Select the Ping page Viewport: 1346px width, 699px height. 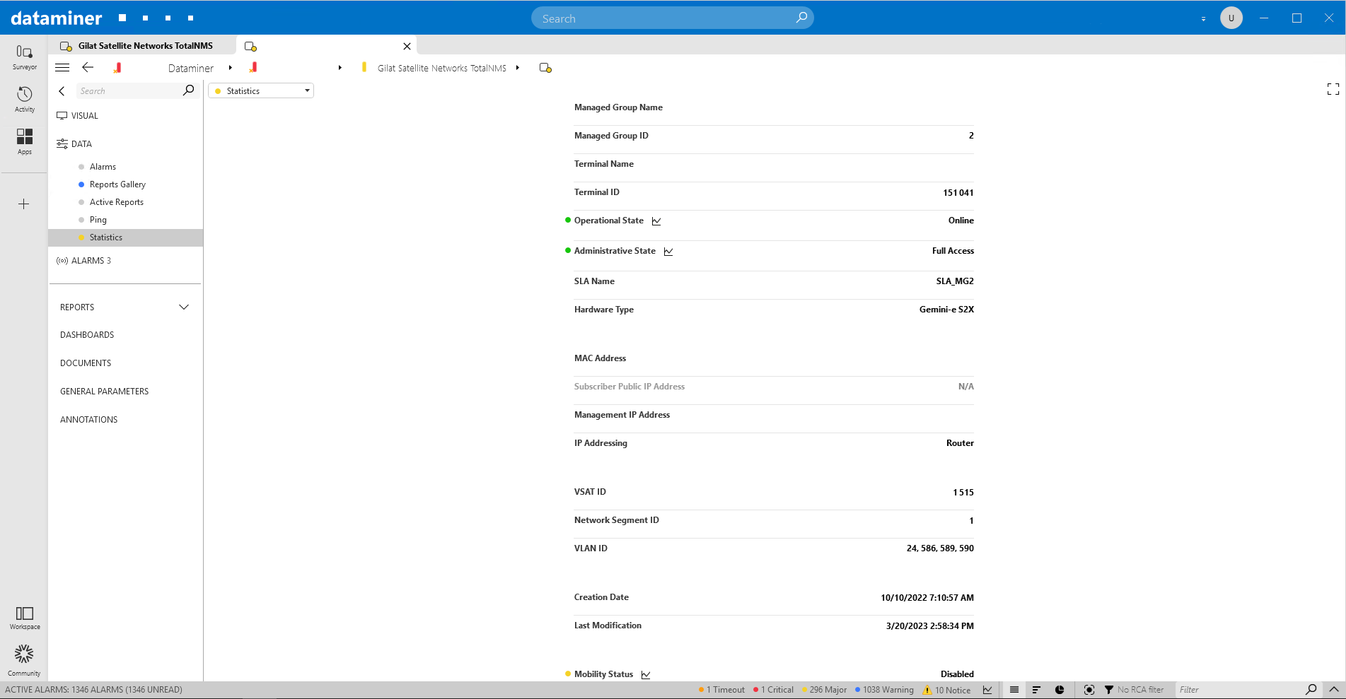[x=98, y=220]
